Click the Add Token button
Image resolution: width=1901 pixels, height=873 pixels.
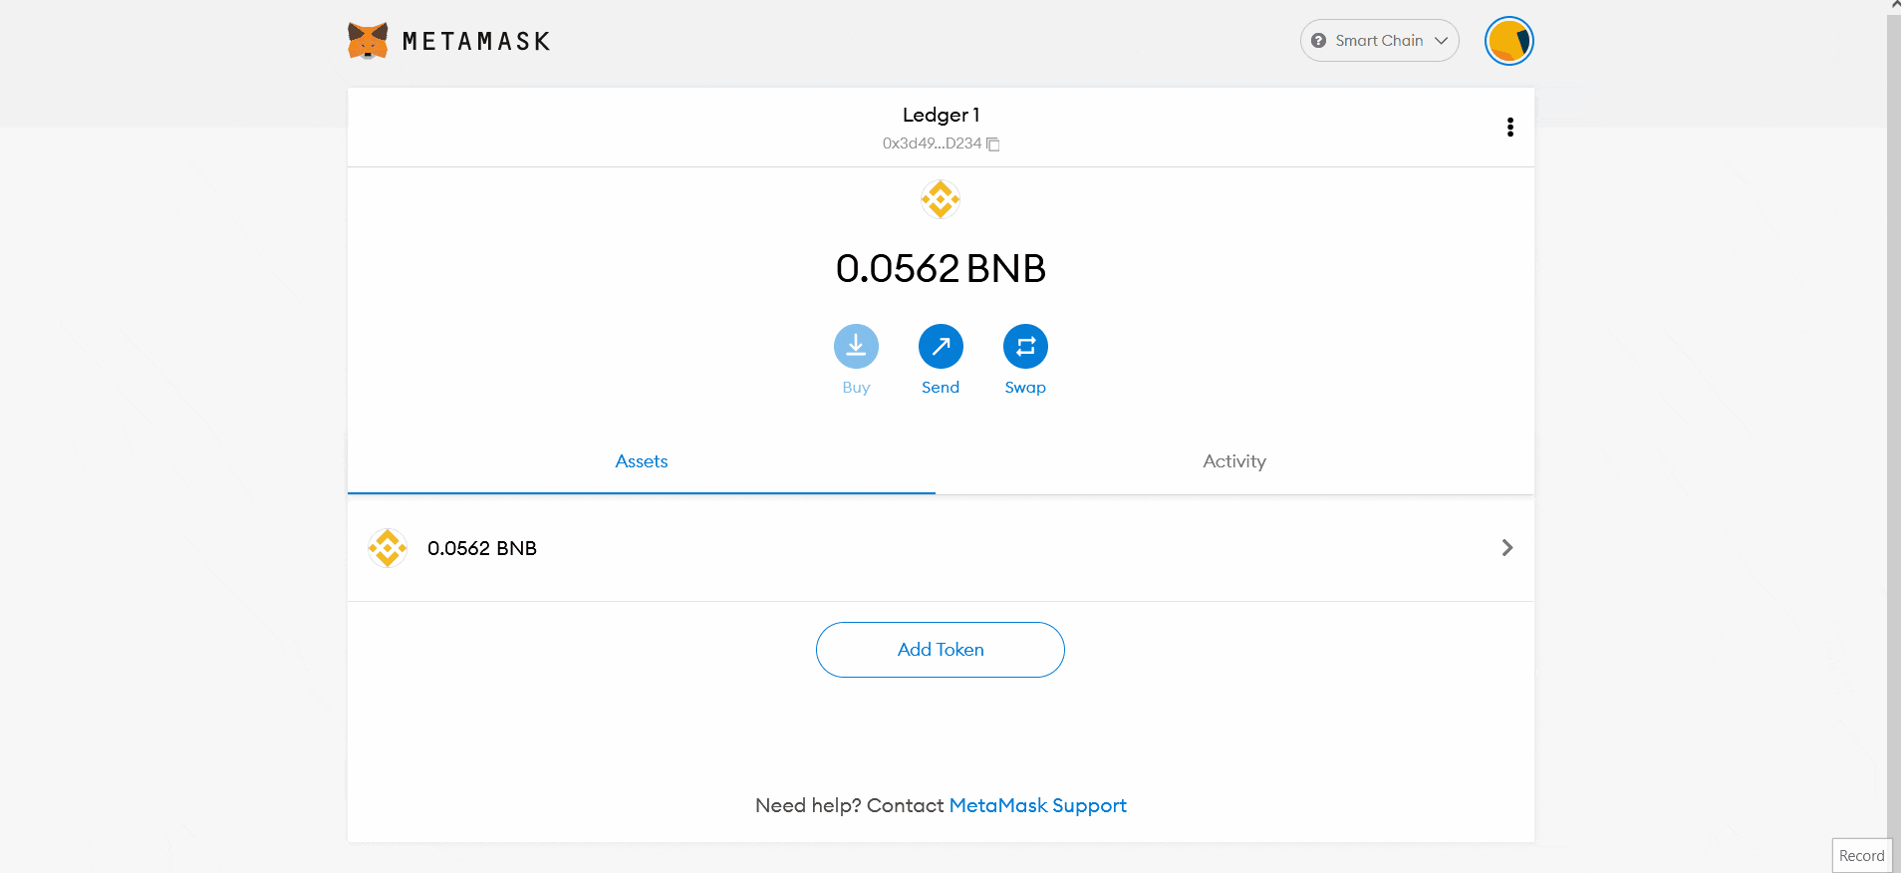click(x=941, y=650)
